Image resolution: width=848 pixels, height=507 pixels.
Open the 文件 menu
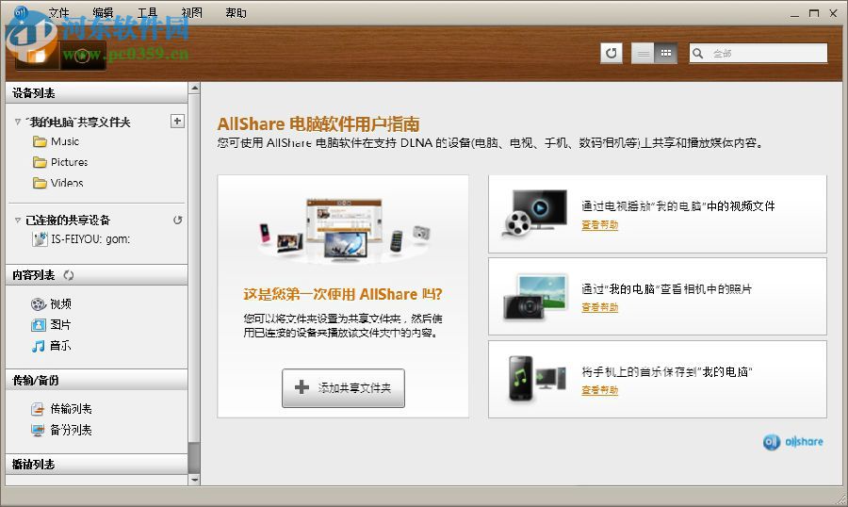(58, 12)
